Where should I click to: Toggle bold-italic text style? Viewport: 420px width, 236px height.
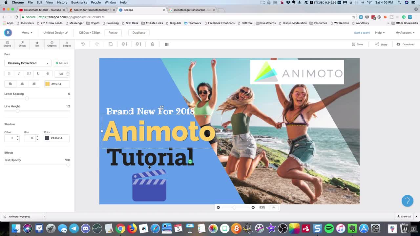point(29,74)
